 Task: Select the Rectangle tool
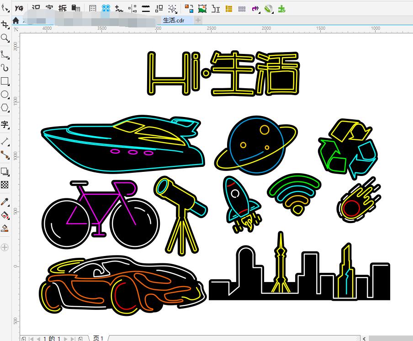tap(5, 81)
